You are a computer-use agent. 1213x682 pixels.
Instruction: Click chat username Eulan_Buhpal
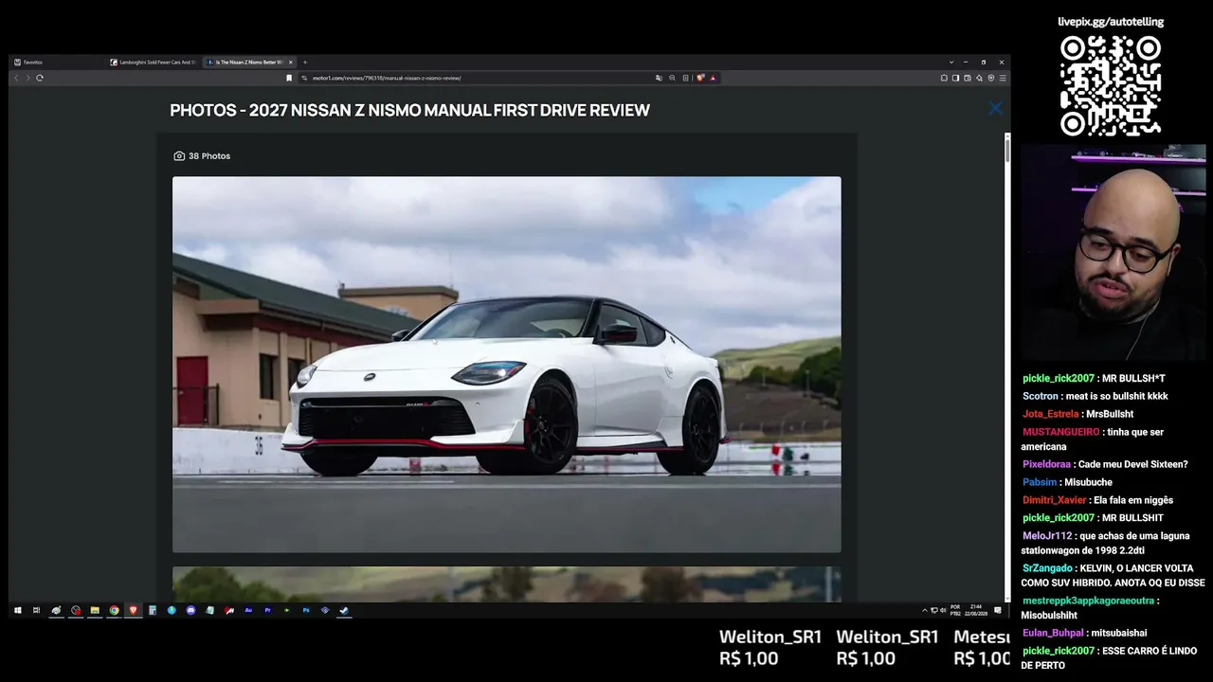[x=1053, y=633]
